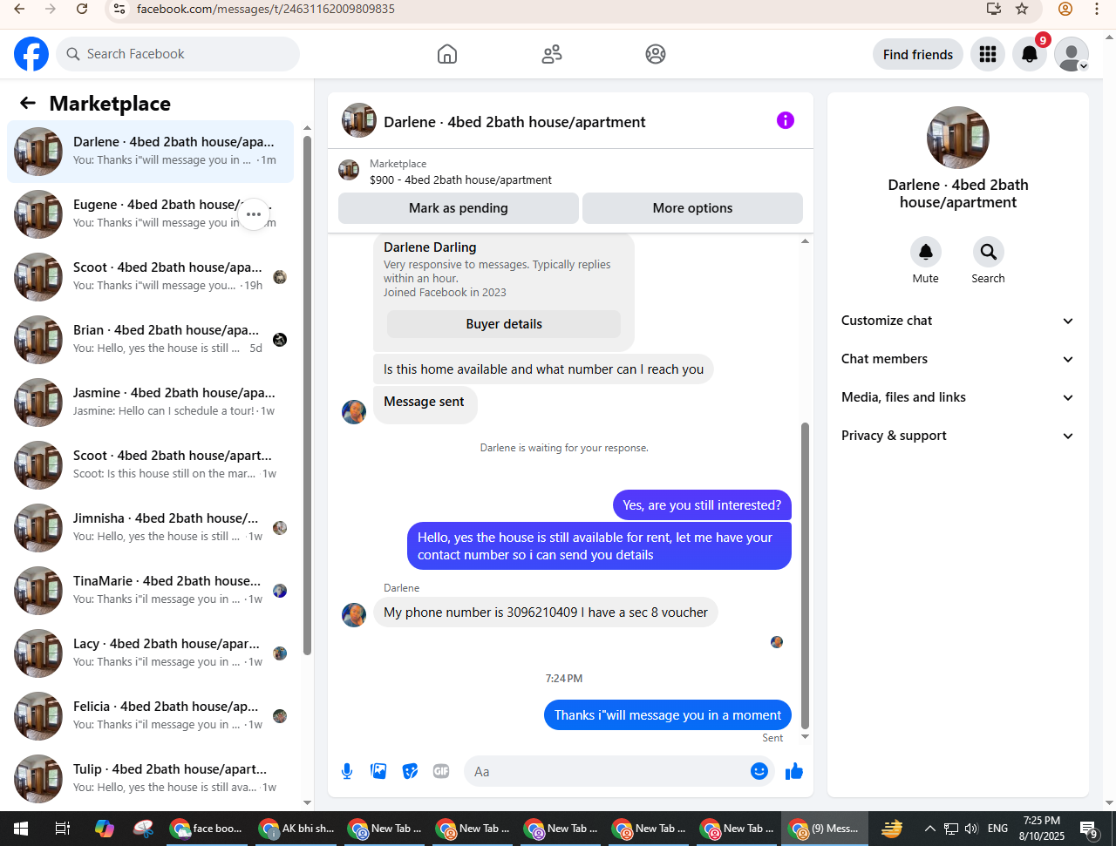Screen dimensions: 1116x846
Task: Click the large listing photo in right panel
Action: coord(958,138)
